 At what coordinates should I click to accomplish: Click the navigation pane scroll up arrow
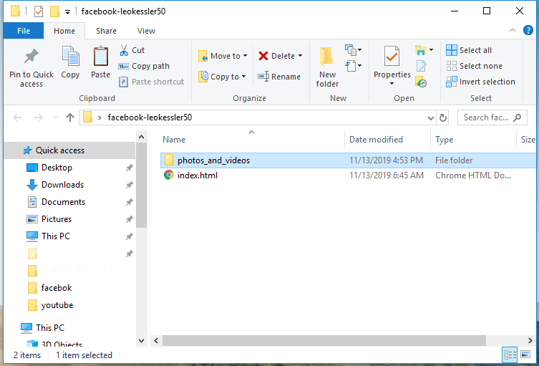[141, 138]
